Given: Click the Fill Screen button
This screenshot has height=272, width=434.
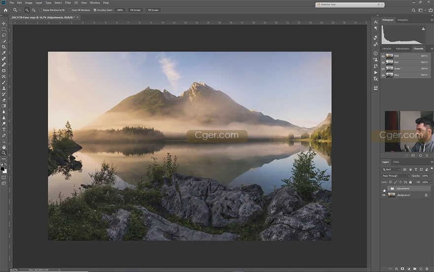Looking at the screenshot, I should tap(153, 10).
